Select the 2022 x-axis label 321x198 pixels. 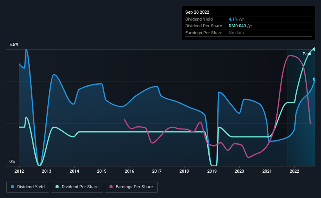pos(294,171)
